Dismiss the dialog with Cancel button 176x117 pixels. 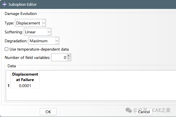click(144, 112)
